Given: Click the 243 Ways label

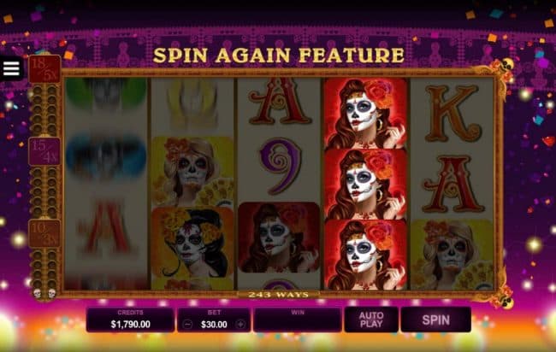Looking at the screenshot, I should tap(278, 295).
